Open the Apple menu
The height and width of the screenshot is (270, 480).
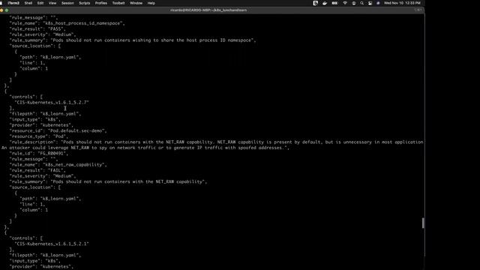(1, 3)
